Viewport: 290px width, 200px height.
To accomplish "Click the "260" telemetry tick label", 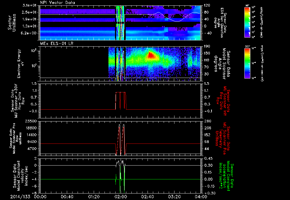I will (207, 121).
